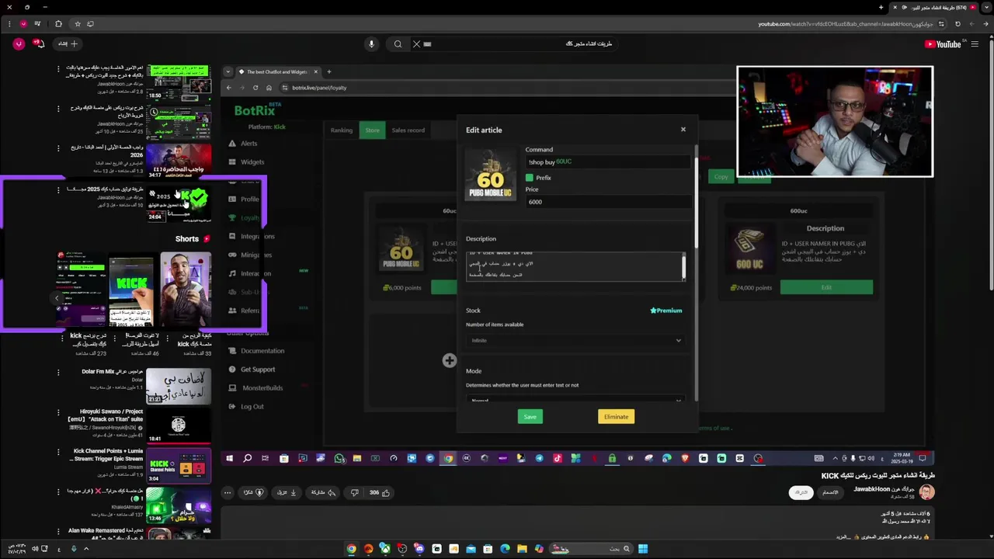Open Attack on Titan suite thumbnail
Image resolution: width=994 pixels, height=559 pixels.
179,425
